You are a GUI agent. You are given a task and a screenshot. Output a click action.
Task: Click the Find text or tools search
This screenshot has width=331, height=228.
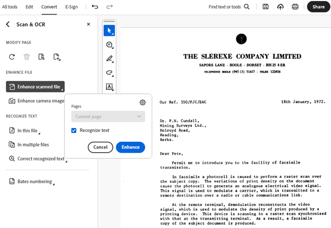click(224, 7)
